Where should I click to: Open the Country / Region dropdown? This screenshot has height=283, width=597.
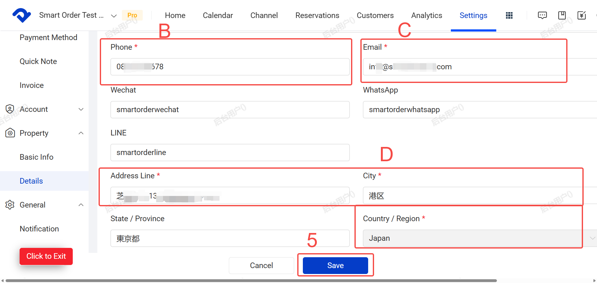point(480,238)
